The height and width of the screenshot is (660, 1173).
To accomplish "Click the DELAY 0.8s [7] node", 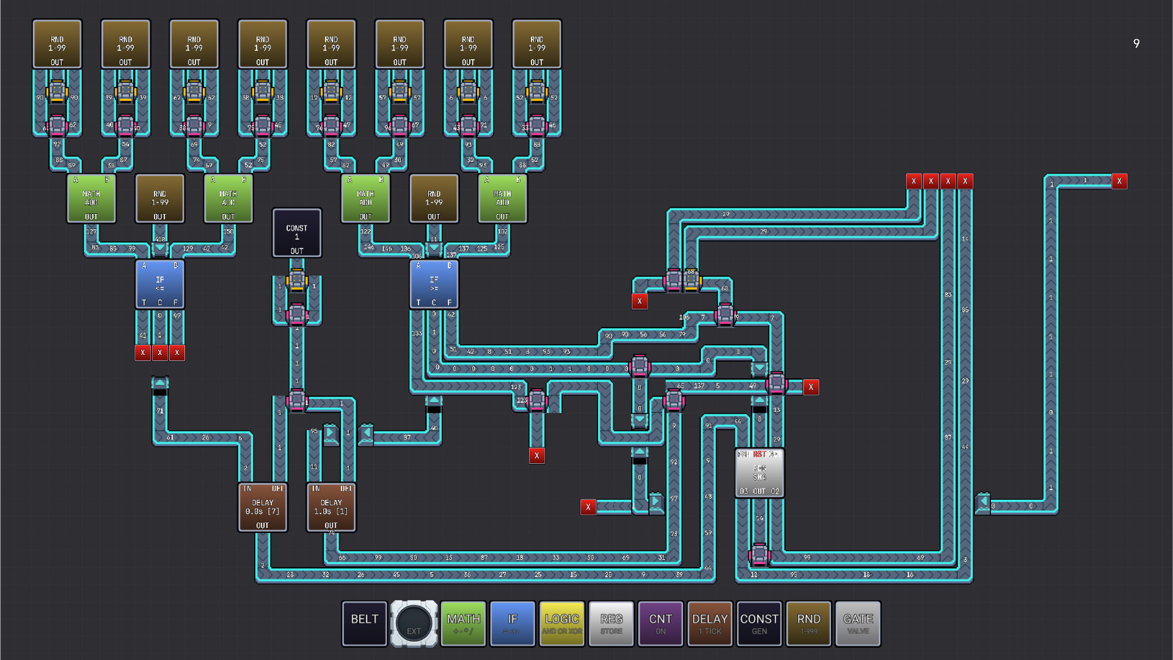I will tap(263, 506).
